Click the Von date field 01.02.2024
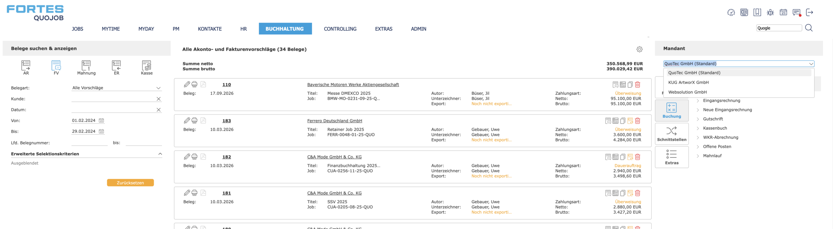Screen dimensions: 833x229 84,120
